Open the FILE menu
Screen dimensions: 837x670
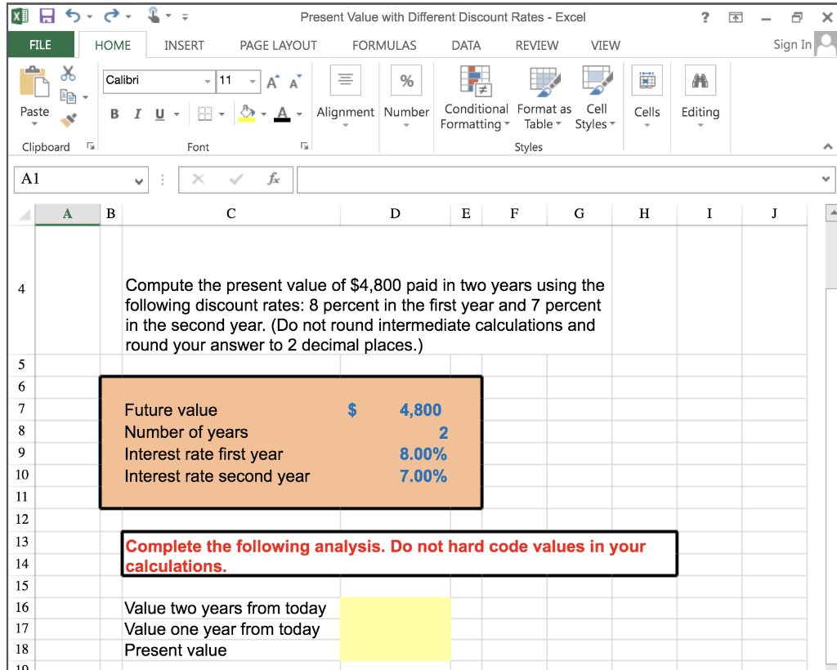40,46
